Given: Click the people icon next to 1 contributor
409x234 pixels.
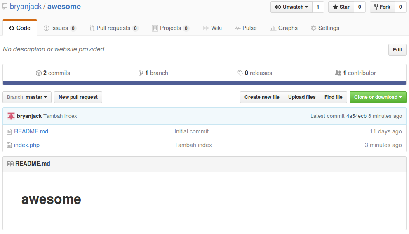Looking at the screenshot, I should (338, 73).
